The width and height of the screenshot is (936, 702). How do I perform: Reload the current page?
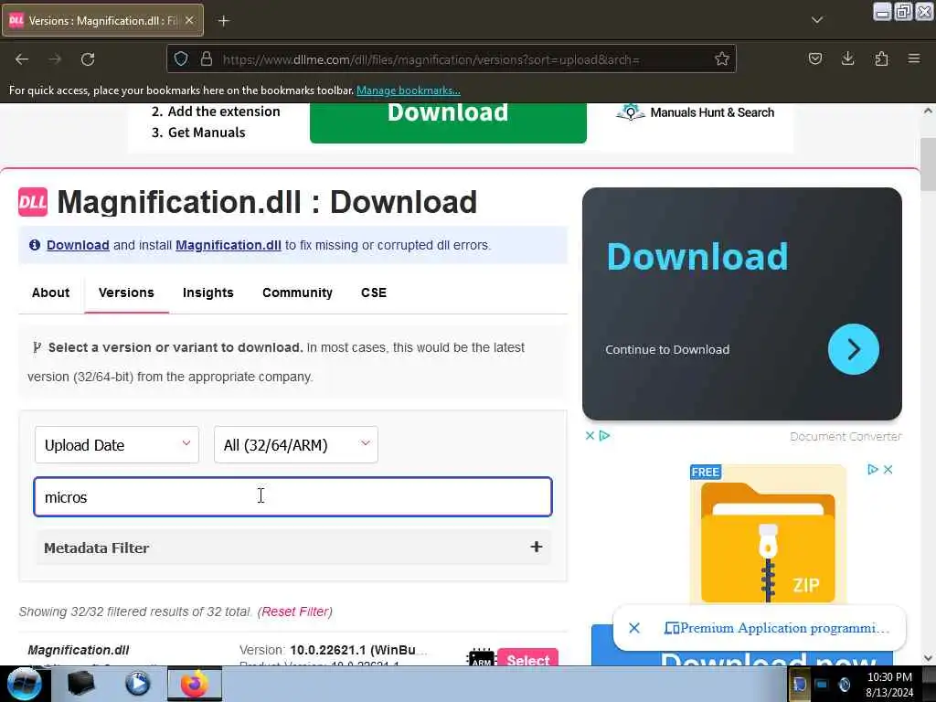pyautogui.click(x=88, y=59)
